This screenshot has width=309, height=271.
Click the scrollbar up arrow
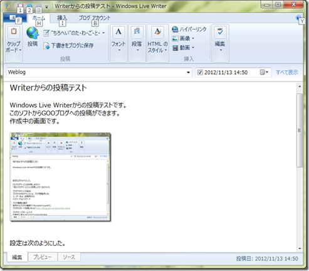(x=300, y=87)
